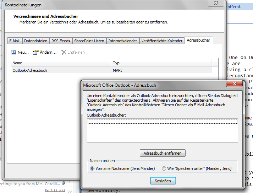Open the Internetkalender tab
Screen dimensions: 253x193
coord(123,41)
